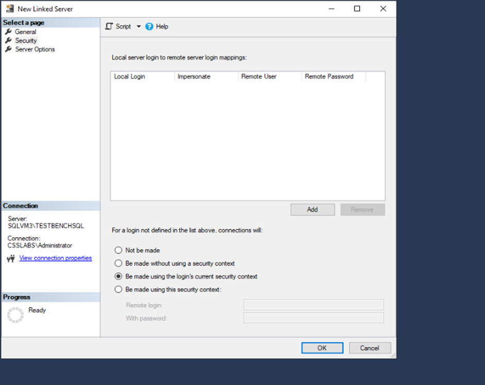This screenshot has width=485, height=385.
Task: Click OK to create the linked server
Action: (322, 348)
